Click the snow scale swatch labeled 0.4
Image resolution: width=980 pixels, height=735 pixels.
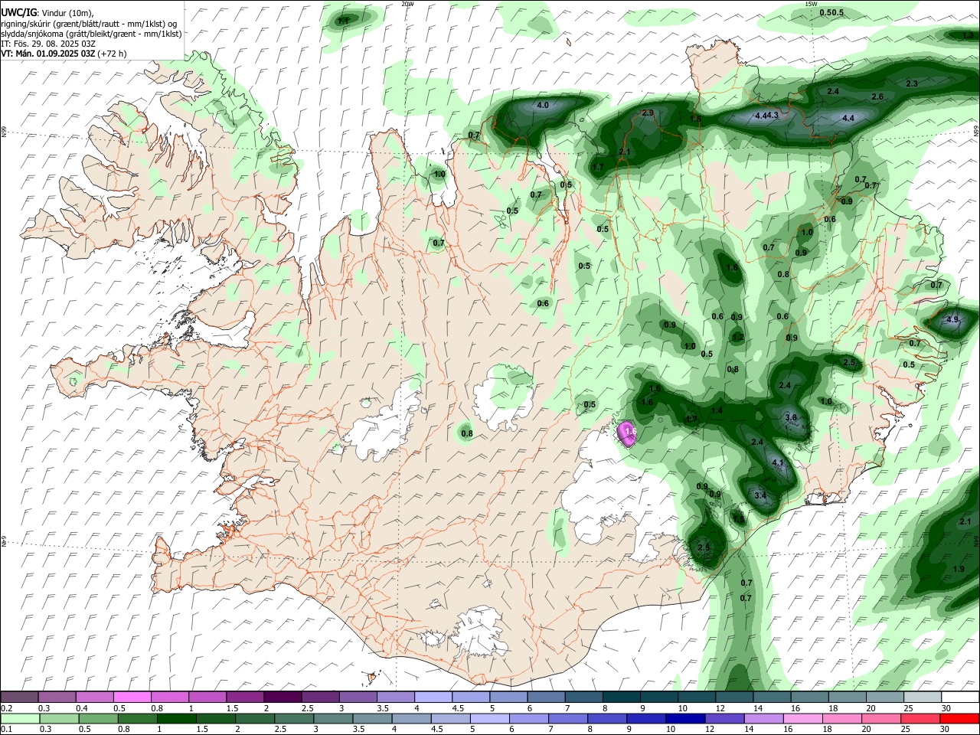tap(94, 697)
